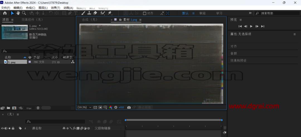Switch to the 审阅 workspace
Image resolution: width=301 pixels, height=137 pixels.
pyautogui.click(x=202, y=13)
